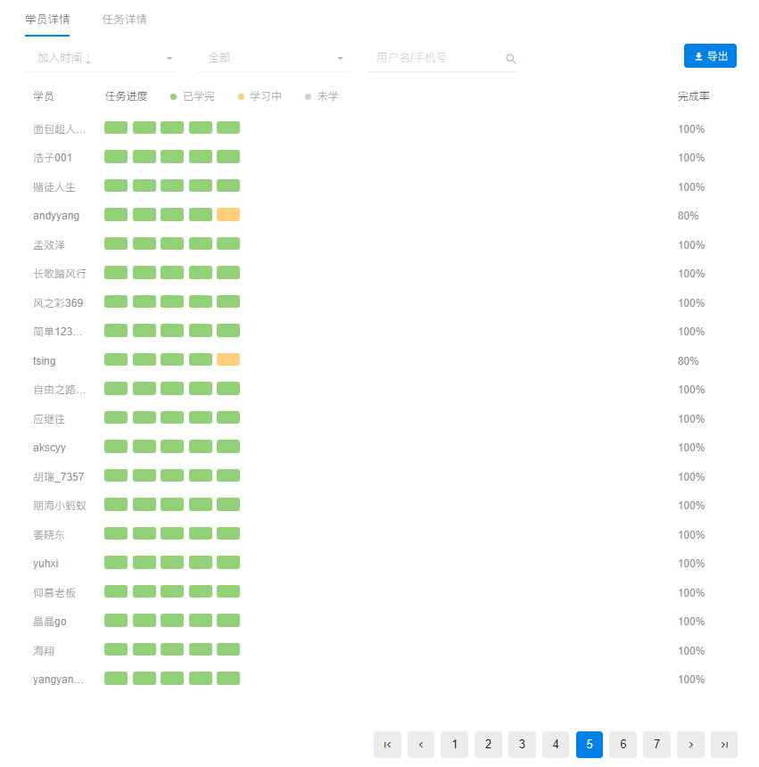
Task: Jump to first page icon
Action: 387,745
